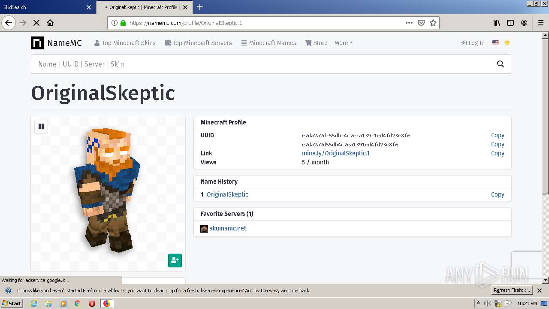Toggle the sun theme icon
The image size is (549, 309).
click(507, 43)
